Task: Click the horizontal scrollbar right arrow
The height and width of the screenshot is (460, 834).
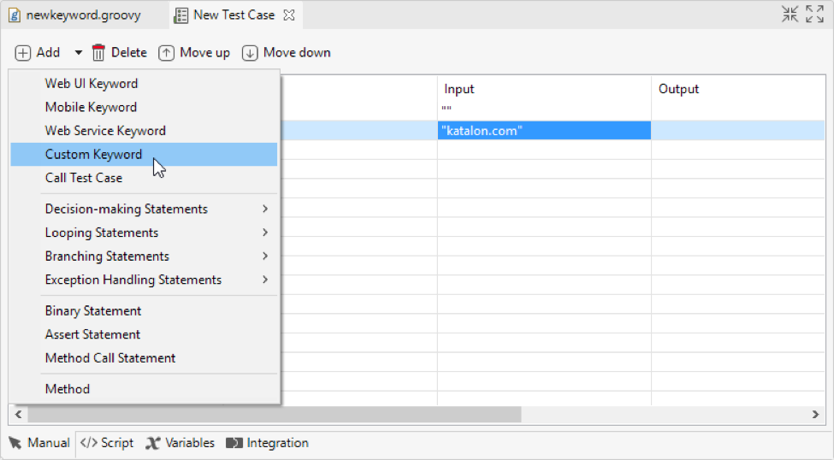Action: coord(815,415)
